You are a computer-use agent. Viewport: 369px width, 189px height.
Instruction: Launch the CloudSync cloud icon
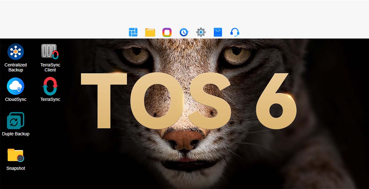coord(16,86)
